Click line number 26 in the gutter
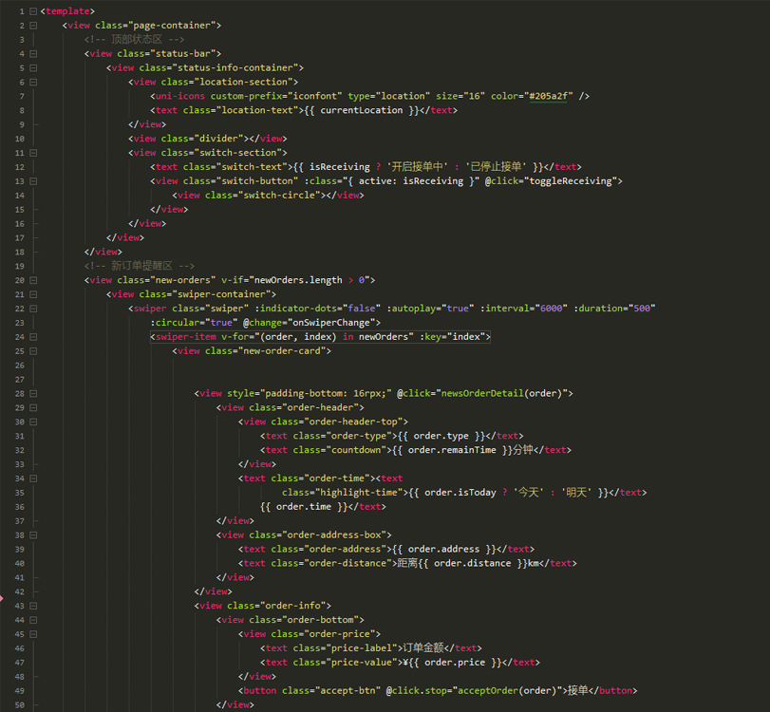The width and height of the screenshot is (770, 712). (20, 365)
